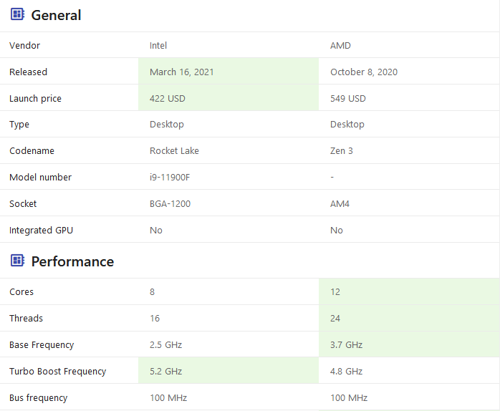The width and height of the screenshot is (500, 411).
Task: Click the Rocket Lake codename
Action: tap(174, 151)
